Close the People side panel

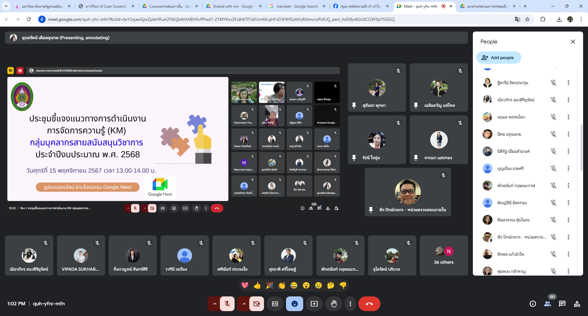point(573,42)
